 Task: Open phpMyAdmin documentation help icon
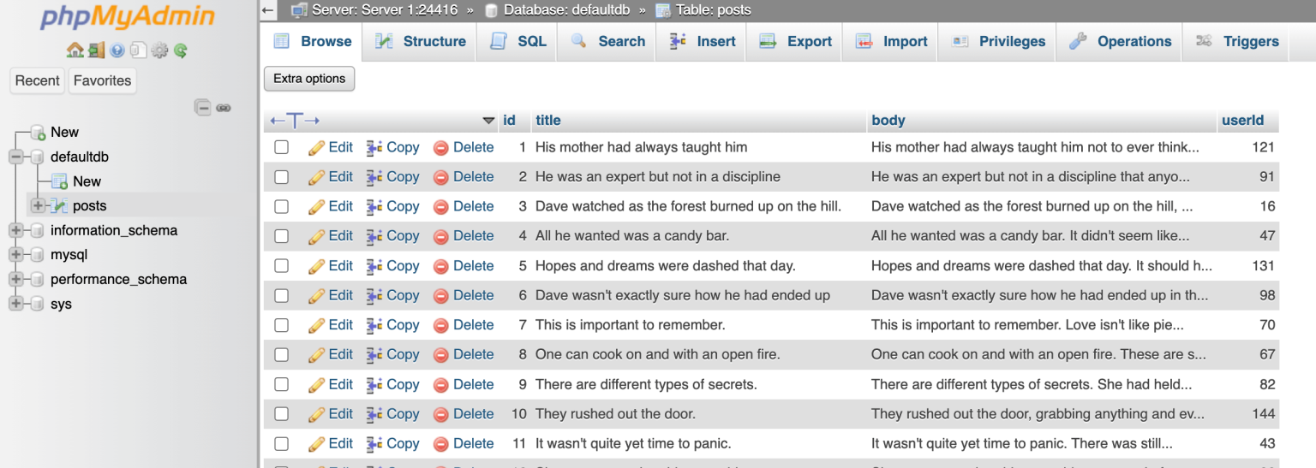point(117,50)
